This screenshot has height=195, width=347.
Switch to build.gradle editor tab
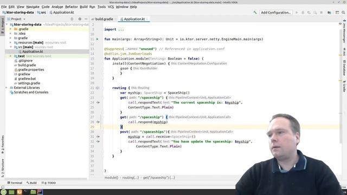click(x=104, y=19)
